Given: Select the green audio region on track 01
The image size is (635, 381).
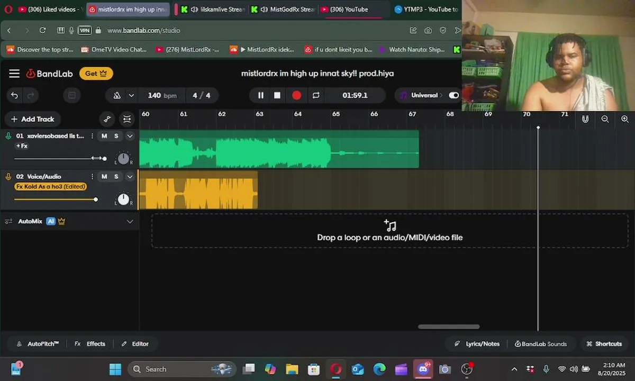Looking at the screenshot, I should pos(279,149).
